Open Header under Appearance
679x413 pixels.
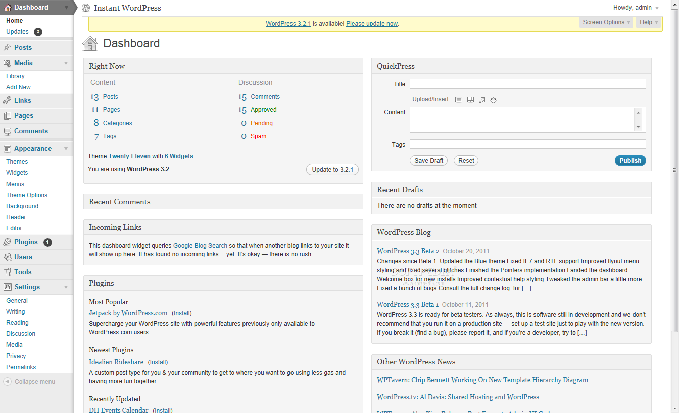(16, 217)
